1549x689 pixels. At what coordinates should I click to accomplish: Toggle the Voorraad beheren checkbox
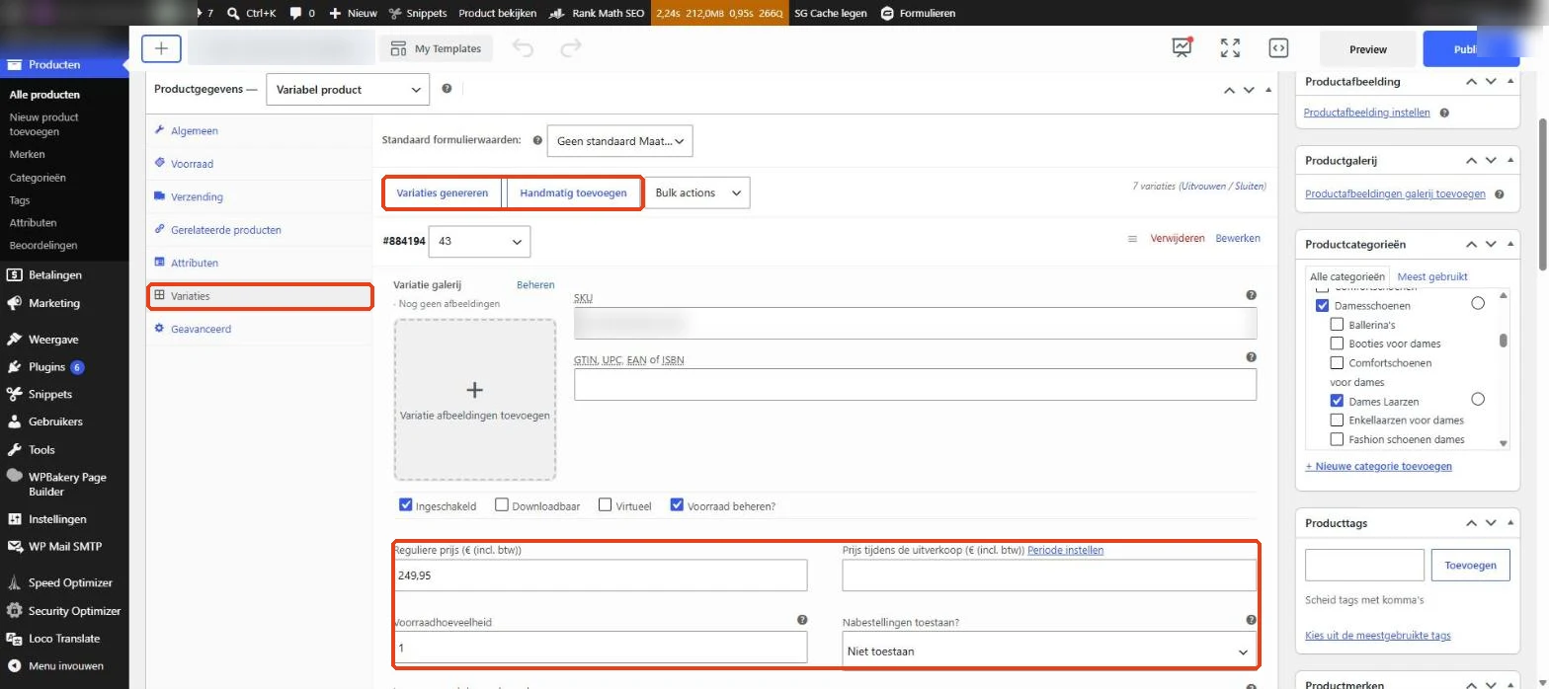coord(677,504)
